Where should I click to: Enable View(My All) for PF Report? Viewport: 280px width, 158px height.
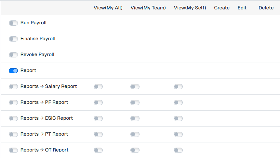(98, 103)
